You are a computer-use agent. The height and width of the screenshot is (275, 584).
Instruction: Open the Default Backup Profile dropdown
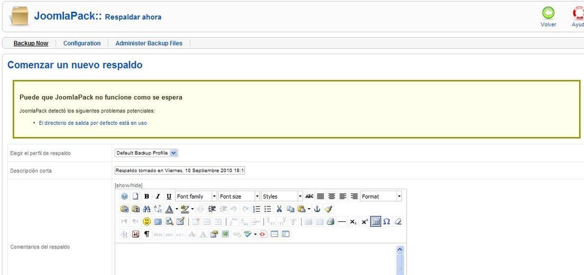tap(147, 153)
